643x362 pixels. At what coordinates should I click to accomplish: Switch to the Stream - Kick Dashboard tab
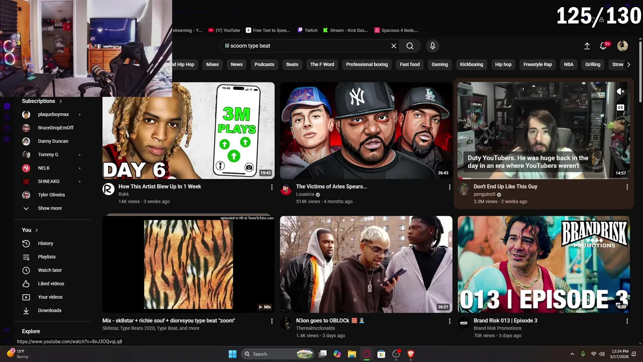[346, 30]
